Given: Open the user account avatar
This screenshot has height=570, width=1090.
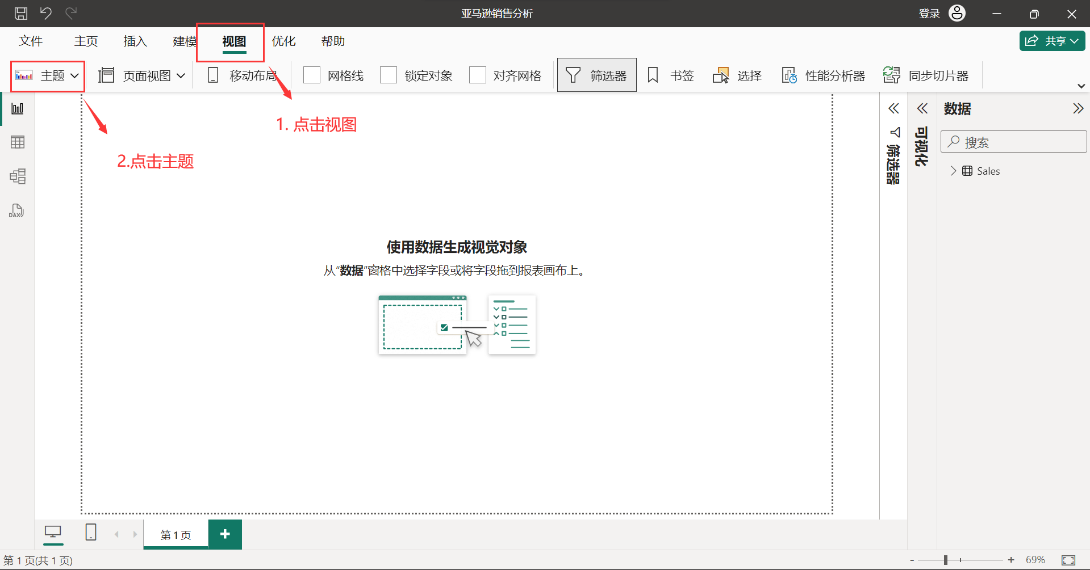Looking at the screenshot, I should [x=957, y=13].
